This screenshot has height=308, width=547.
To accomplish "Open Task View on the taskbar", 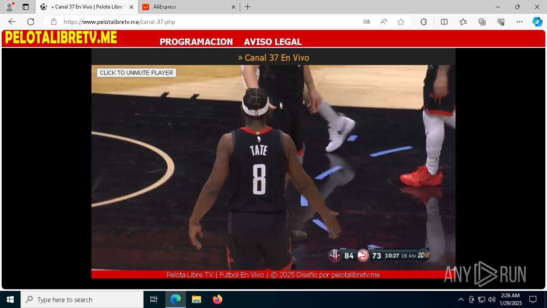I will click(x=154, y=299).
